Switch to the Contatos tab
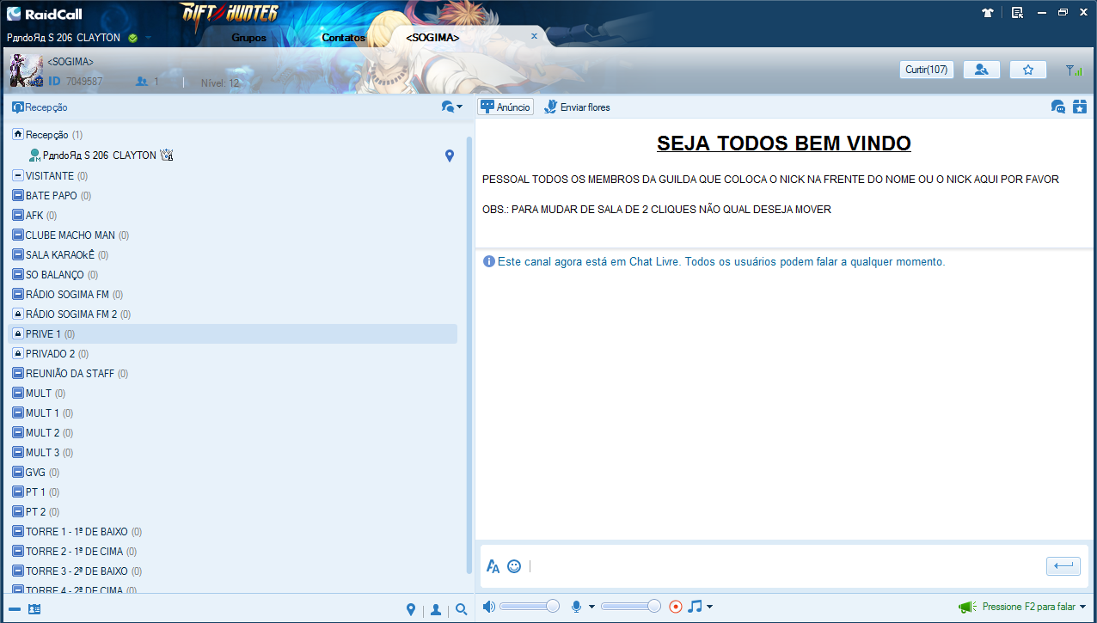 (343, 38)
